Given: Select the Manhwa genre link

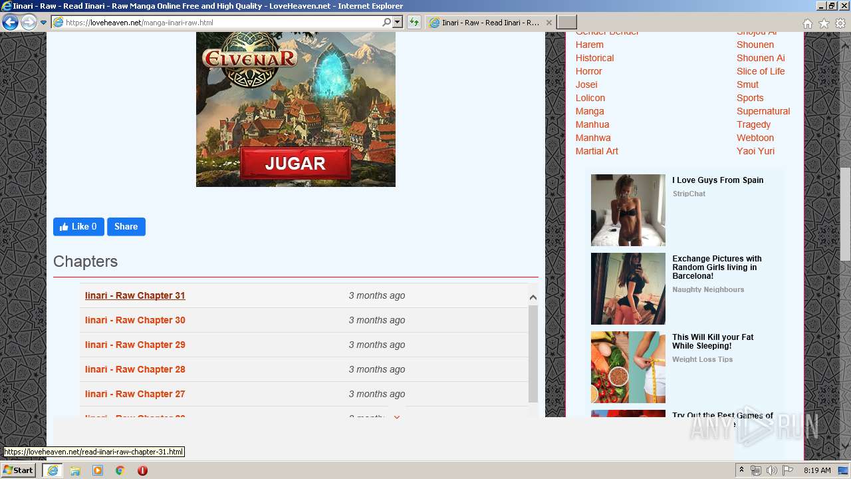Looking at the screenshot, I should (x=593, y=138).
